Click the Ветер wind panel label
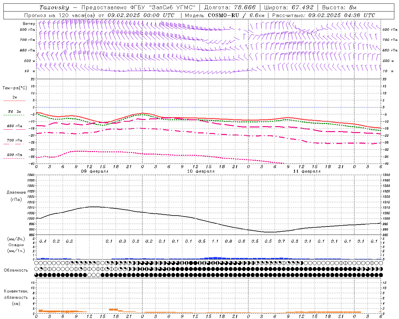The image size is (399, 319). [29, 24]
